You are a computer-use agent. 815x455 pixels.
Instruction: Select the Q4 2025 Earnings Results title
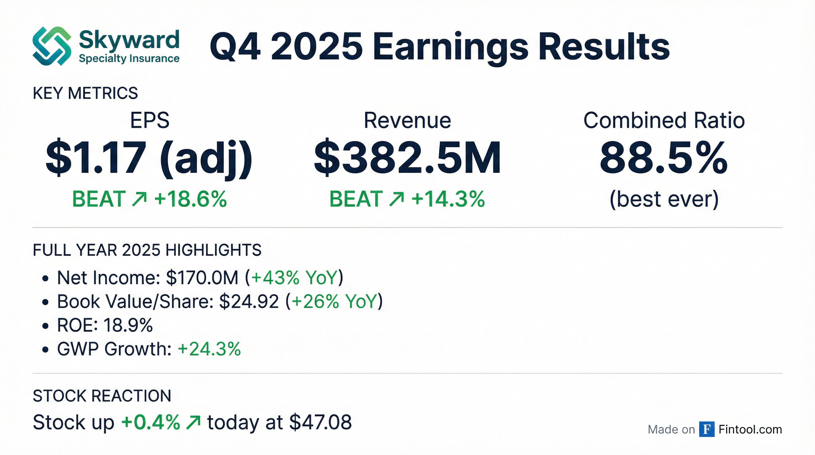point(439,47)
